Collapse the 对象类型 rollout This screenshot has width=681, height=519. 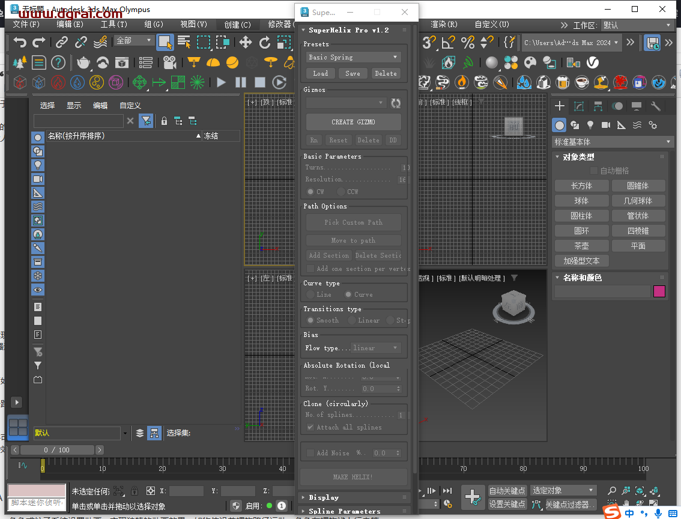click(578, 157)
